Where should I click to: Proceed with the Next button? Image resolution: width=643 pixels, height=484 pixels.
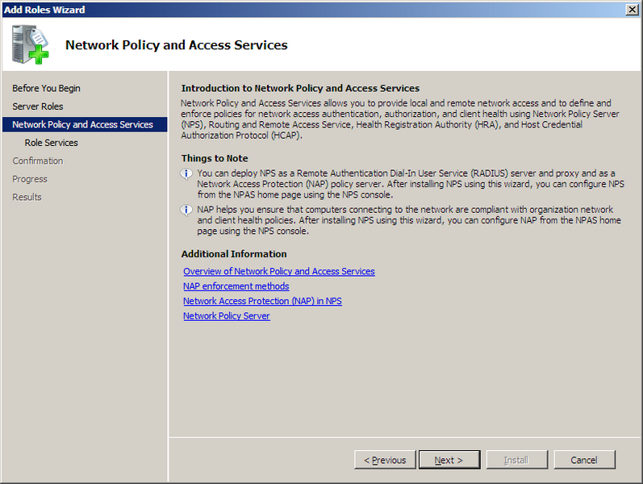pos(449,460)
